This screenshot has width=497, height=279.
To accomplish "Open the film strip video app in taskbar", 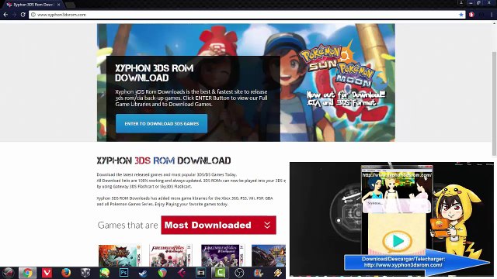I will pyautogui.click(x=200, y=273).
